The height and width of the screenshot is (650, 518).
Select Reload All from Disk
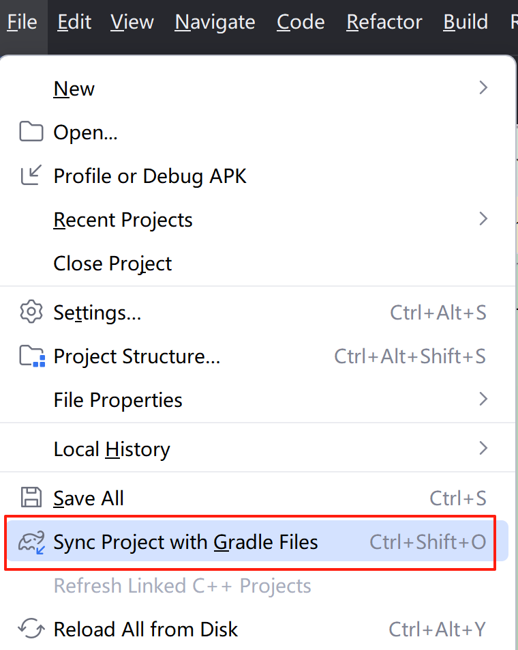pos(145,629)
